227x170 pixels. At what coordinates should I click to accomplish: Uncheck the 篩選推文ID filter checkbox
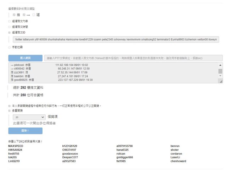tap(10, 32)
